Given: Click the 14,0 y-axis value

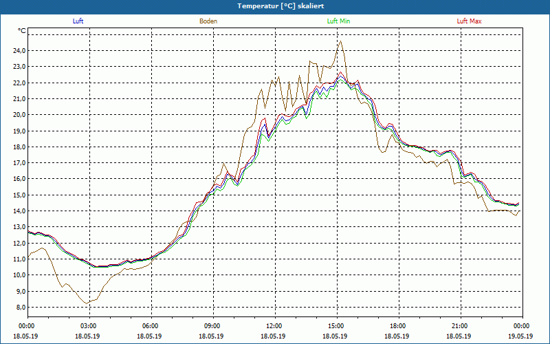Looking at the screenshot, I should [x=19, y=211].
